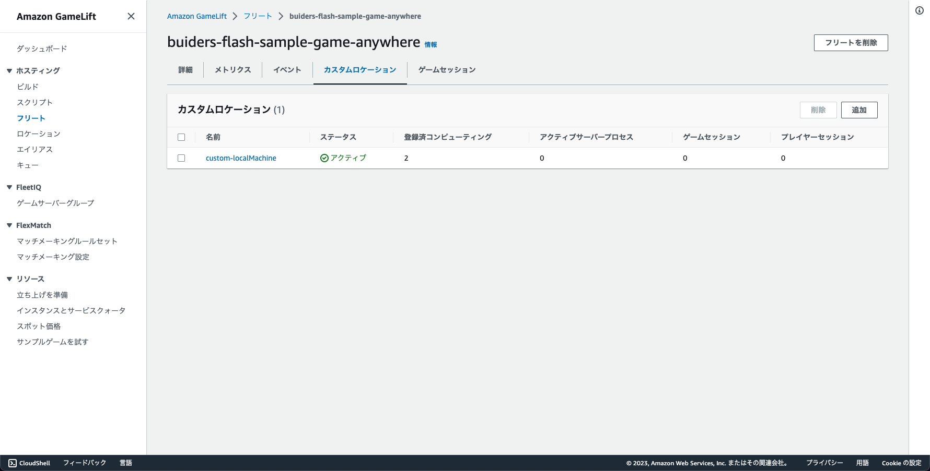Open スクリプト in the sidebar

(34, 102)
